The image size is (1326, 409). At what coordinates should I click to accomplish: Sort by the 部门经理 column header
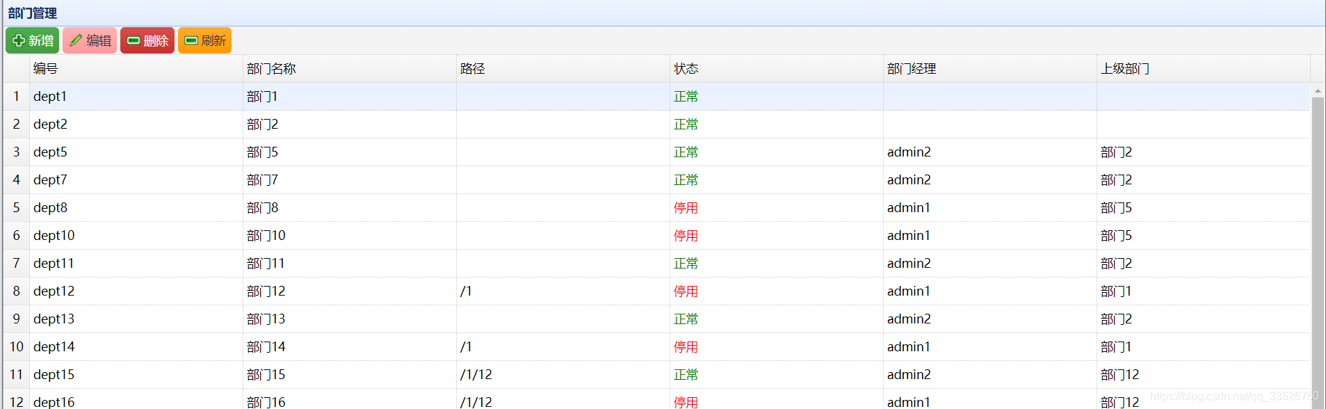[x=990, y=68]
